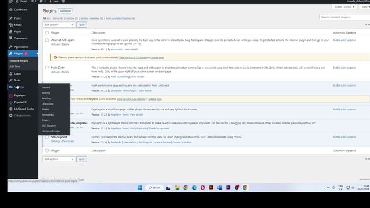Click Donate to author for SVG Support
Viewport: 370px width, 208px height.
pos(182,142)
